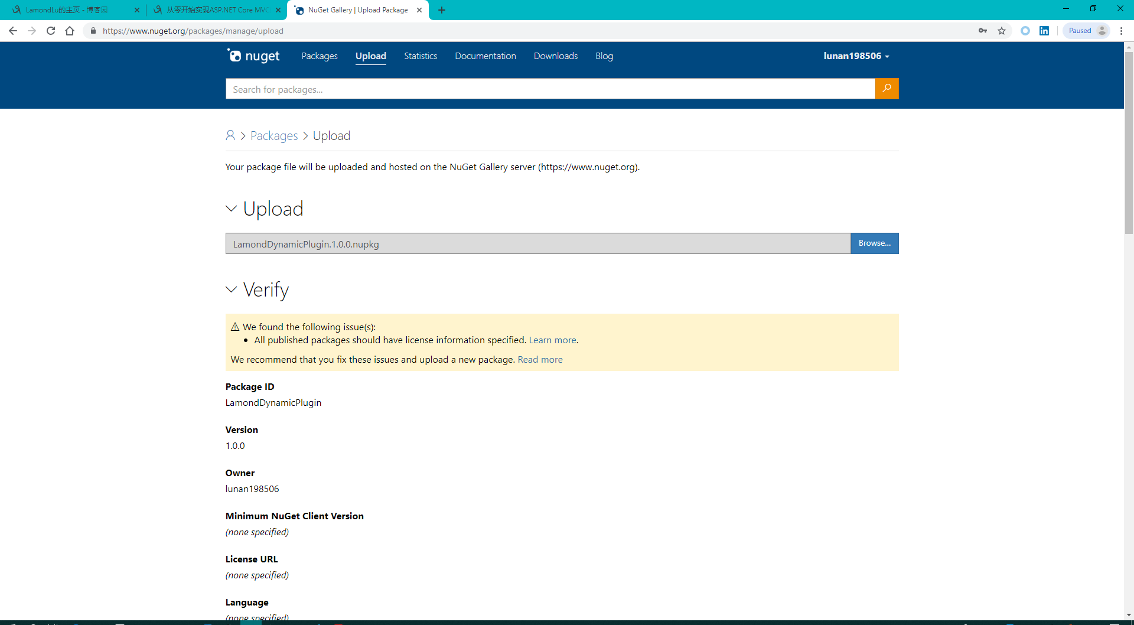Image resolution: width=1134 pixels, height=625 pixels.
Task: Open the lunan198506 account dropdown
Action: tap(856, 56)
